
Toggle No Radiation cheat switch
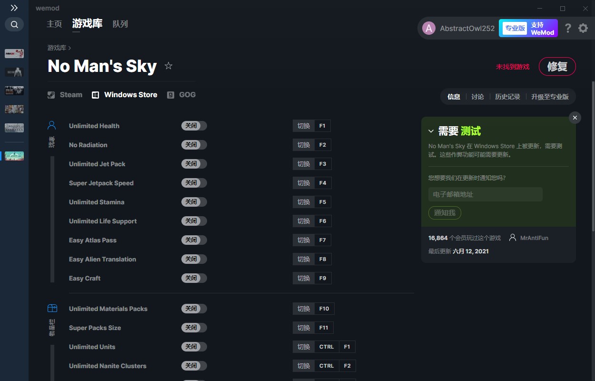click(x=194, y=145)
